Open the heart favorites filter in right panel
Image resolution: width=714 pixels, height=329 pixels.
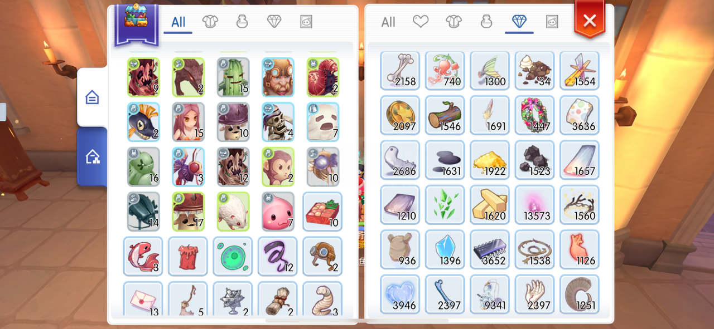point(421,22)
